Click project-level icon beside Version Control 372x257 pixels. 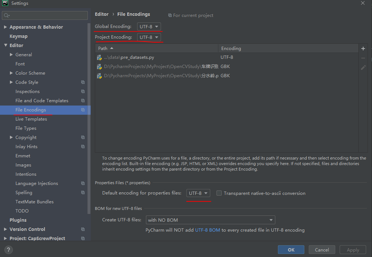(x=83, y=229)
